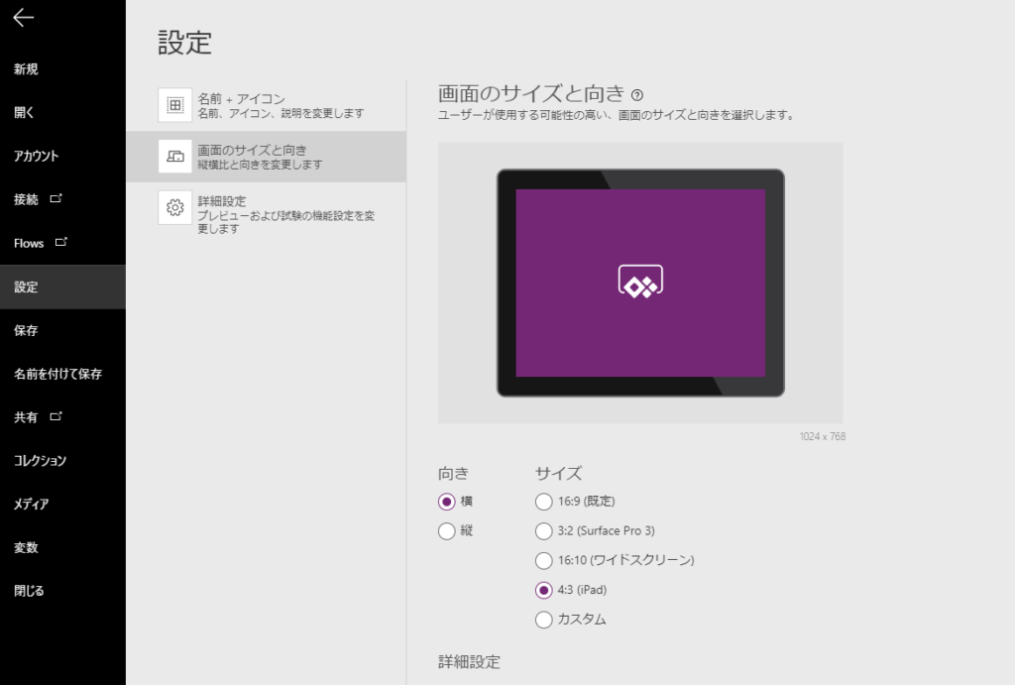
Task: Click 保存 in the left menu
Action: pos(27,330)
